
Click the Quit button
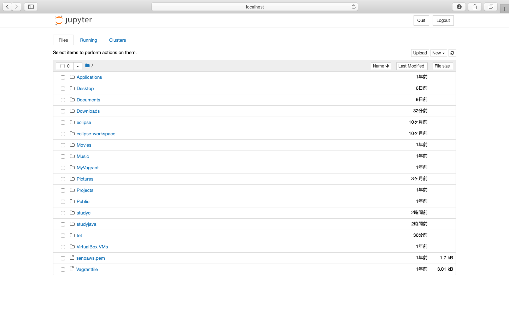421,20
